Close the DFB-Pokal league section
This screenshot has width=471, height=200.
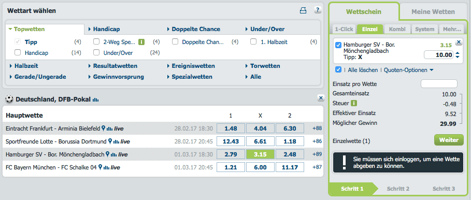(321, 97)
